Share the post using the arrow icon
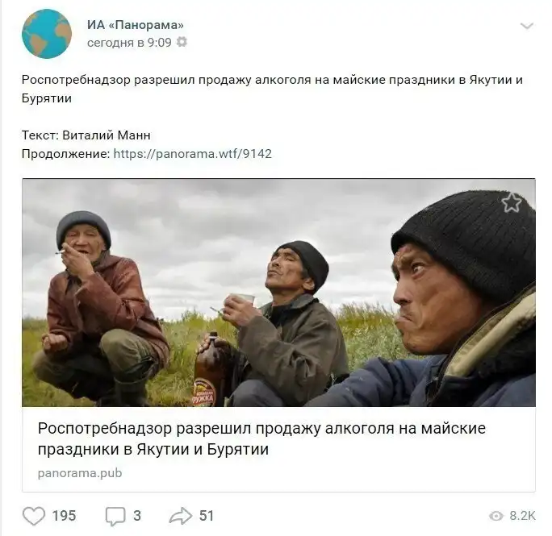The image size is (552, 536). tap(181, 516)
